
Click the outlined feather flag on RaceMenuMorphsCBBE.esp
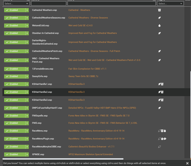pos(159,147)
